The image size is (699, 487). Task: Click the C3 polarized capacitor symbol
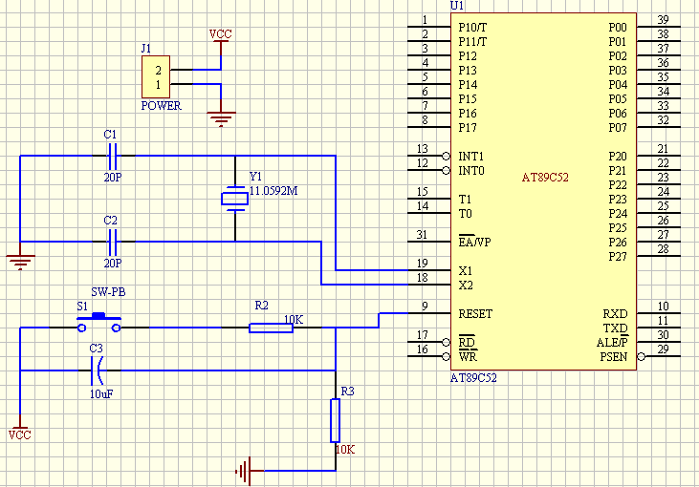(97, 371)
